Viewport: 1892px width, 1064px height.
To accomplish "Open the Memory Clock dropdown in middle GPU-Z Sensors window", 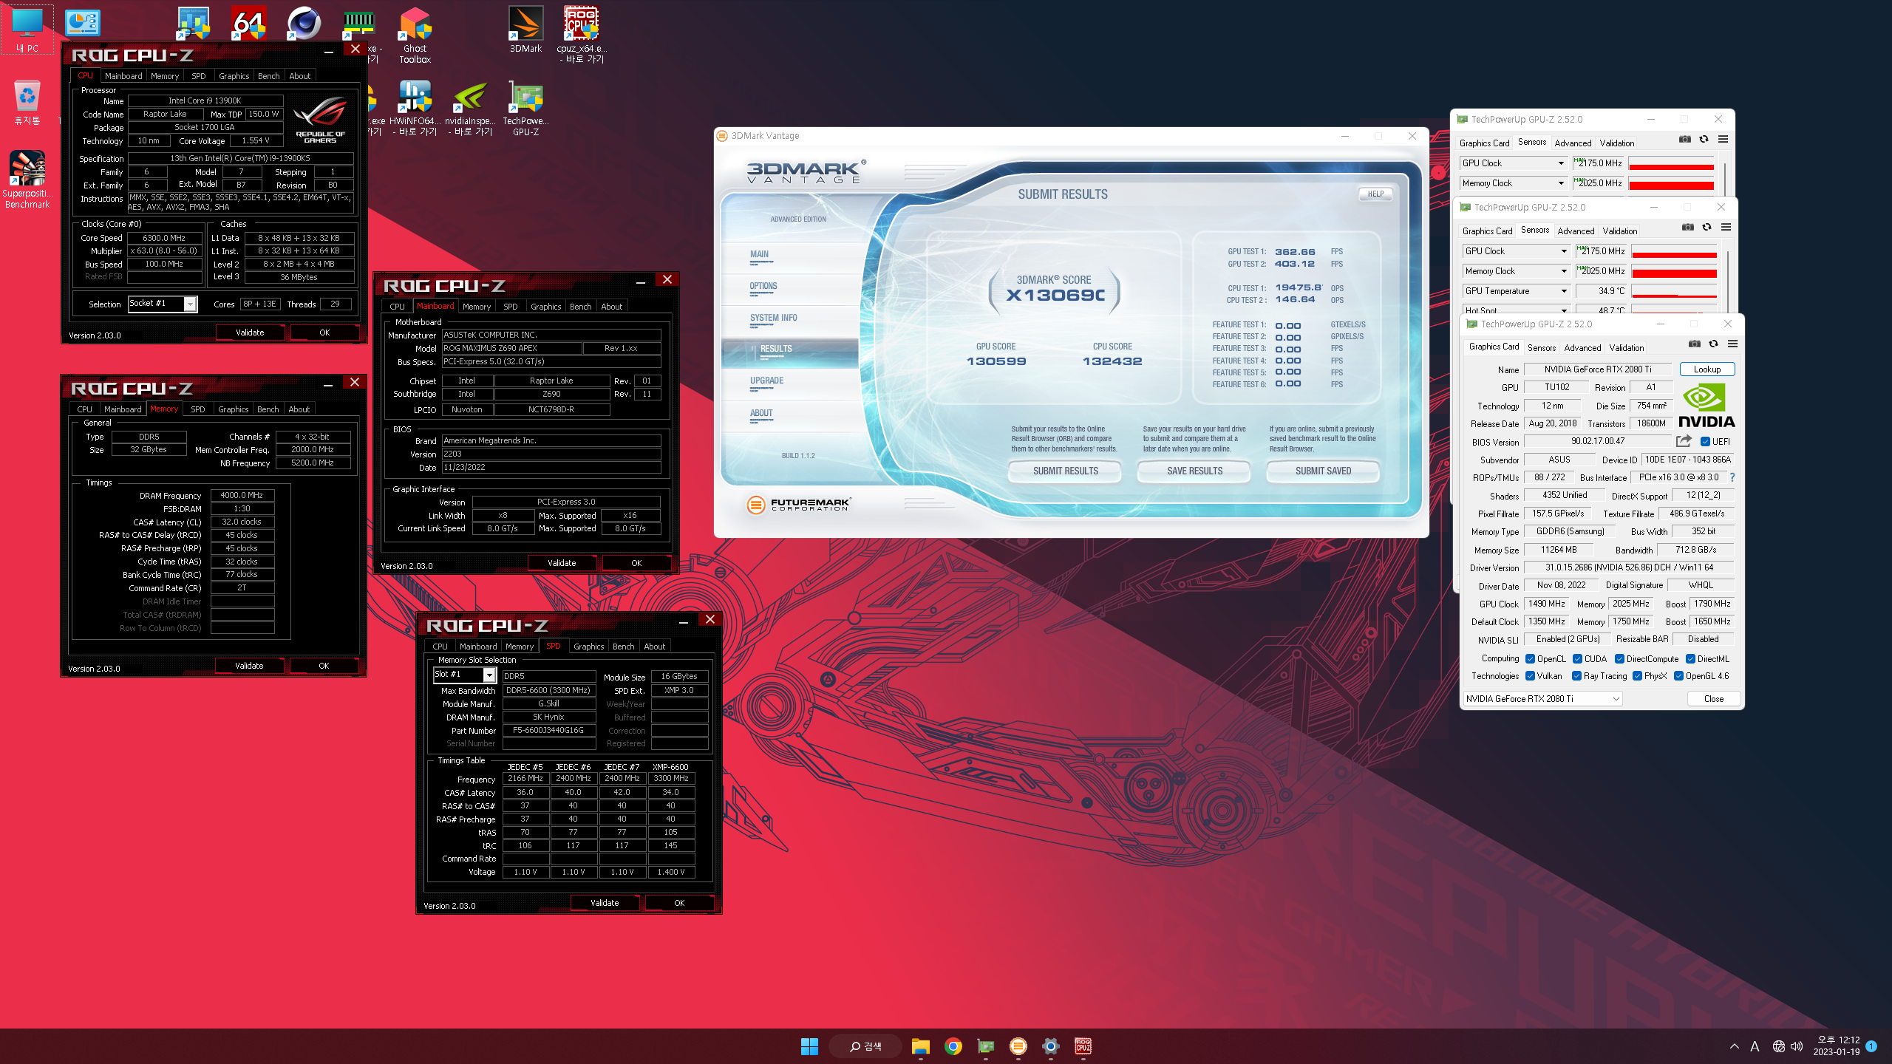I will pyautogui.click(x=1516, y=271).
